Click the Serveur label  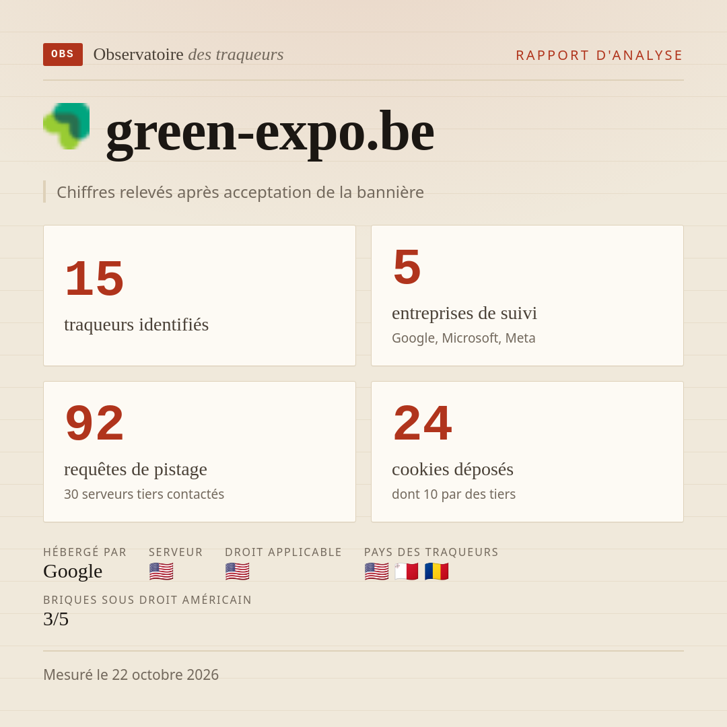coord(176,552)
